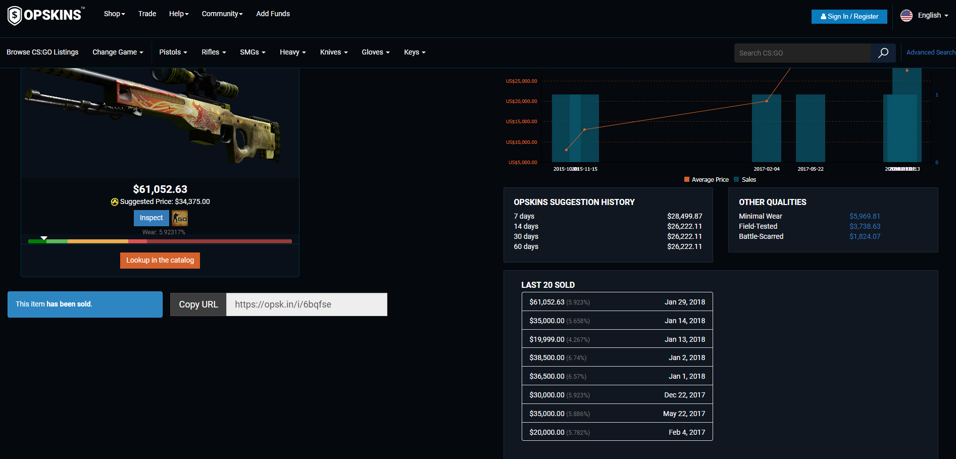Open the Knives category dropdown
Viewport: 956px width, 459px height.
[x=334, y=52]
